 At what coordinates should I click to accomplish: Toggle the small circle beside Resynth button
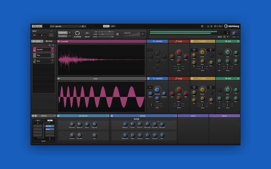pyautogui.click(x=69, y=33)
